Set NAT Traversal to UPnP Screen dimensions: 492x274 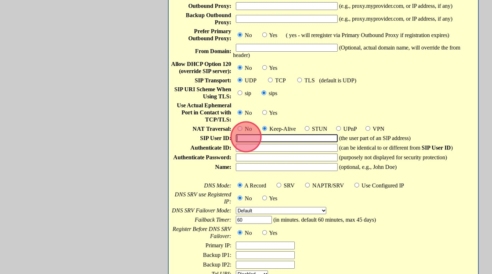click(339, 129)
